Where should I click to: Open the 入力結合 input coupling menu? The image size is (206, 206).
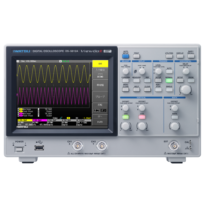tap(100, 73)
